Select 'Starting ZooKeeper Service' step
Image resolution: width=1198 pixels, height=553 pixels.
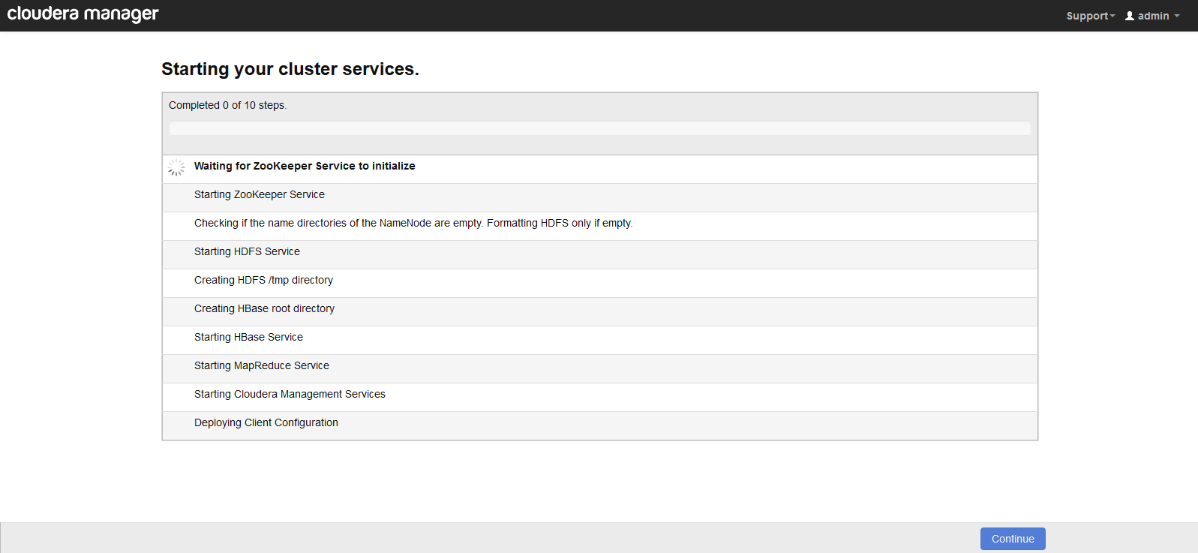pyautogui.click(x=600, y=198)
